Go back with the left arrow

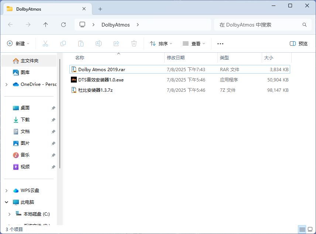click(10, 25)
